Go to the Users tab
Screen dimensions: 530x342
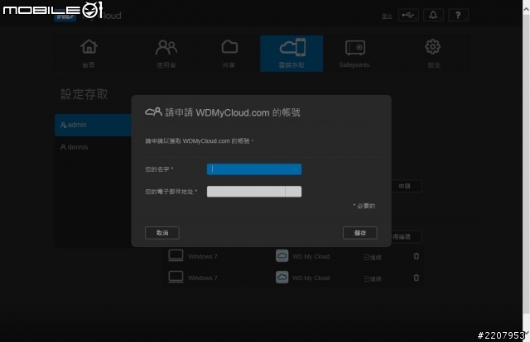[x=166, y=54]
